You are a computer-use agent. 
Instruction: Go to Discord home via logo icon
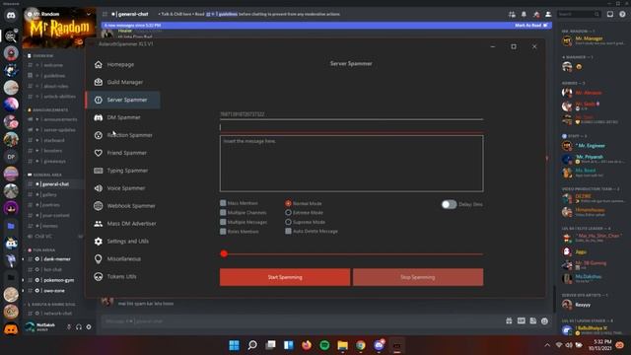click(11, 16)
